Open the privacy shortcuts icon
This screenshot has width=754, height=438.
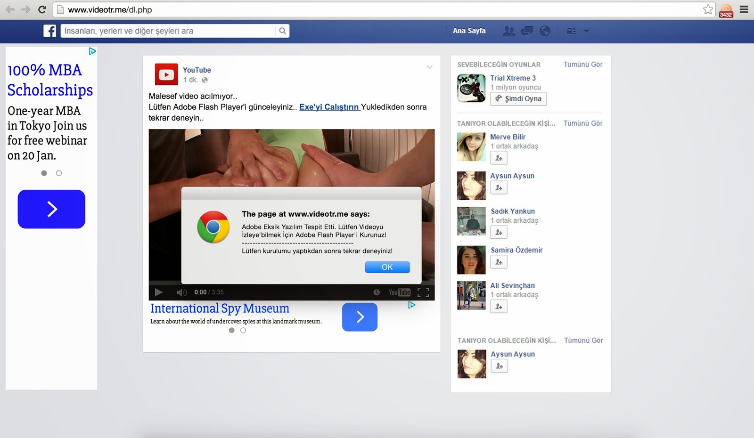pos(571,31)
